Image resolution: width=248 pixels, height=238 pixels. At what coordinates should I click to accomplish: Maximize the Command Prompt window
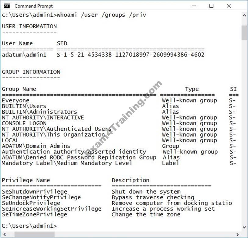(211, 6)
